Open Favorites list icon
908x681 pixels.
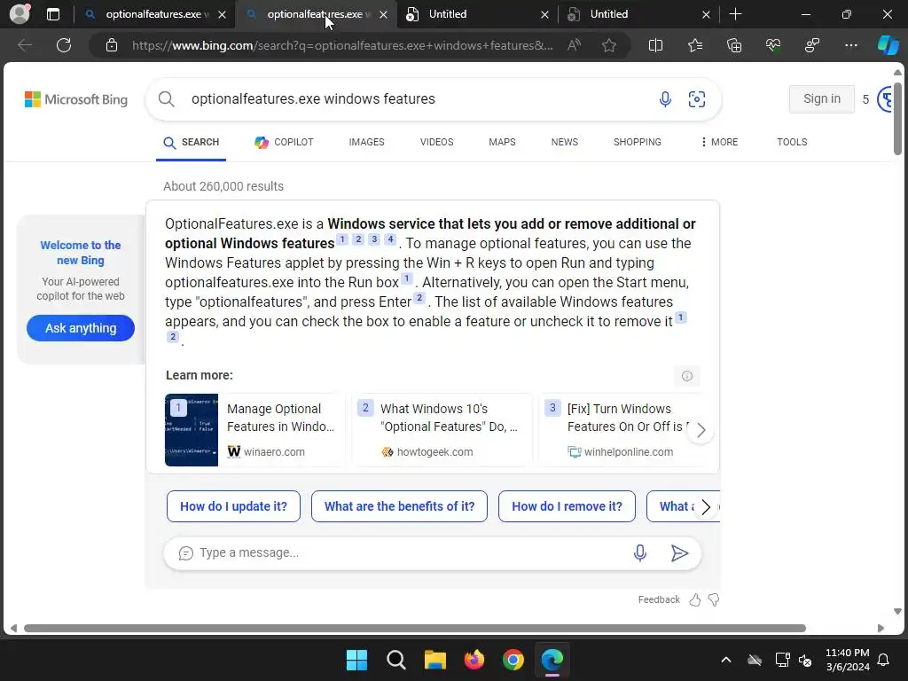coord(695,45)
